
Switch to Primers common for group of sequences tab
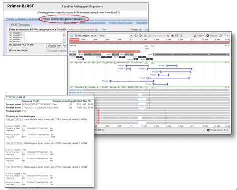point(64,19)
